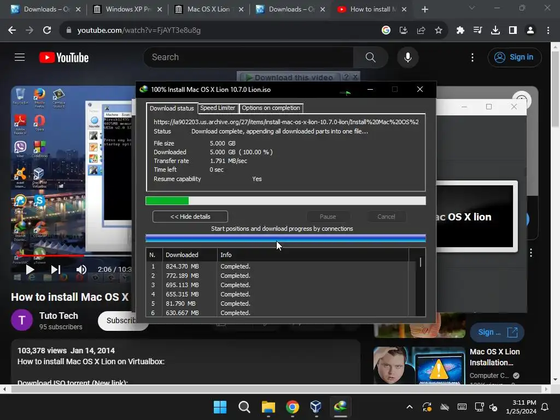Click the YouTube search field
Image resolution: width=560 pixels, height=420 pixels.
pos(249,57)
